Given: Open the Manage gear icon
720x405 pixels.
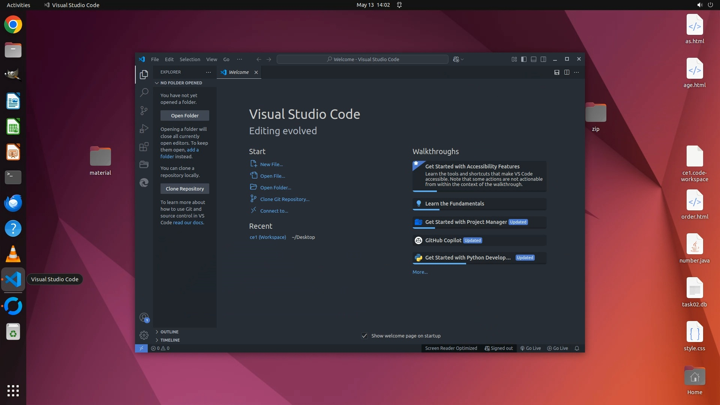Looking at the screenshot, I should 144,335.
